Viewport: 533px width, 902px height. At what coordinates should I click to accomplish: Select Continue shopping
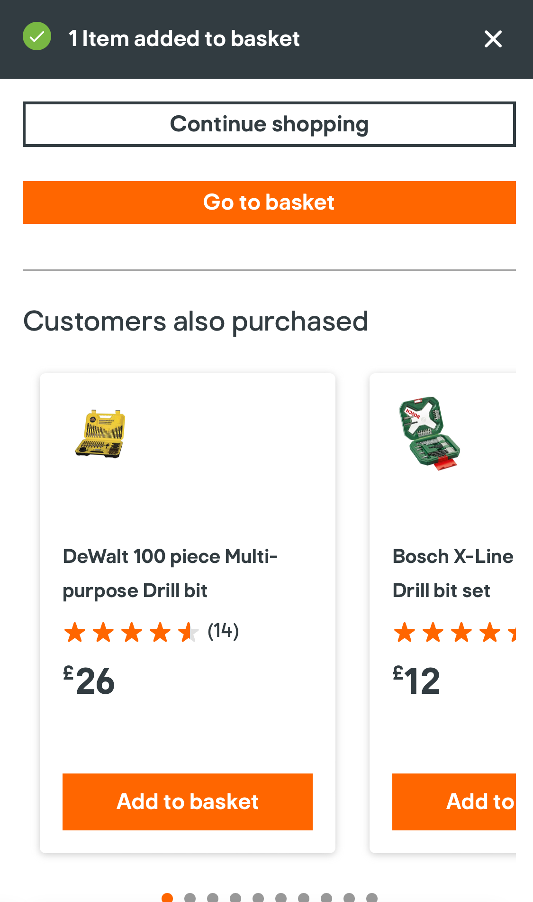[x=269, y=124]
